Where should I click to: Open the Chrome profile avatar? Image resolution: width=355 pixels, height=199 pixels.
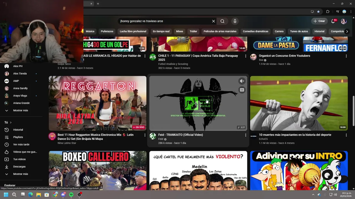click(344, 12)
